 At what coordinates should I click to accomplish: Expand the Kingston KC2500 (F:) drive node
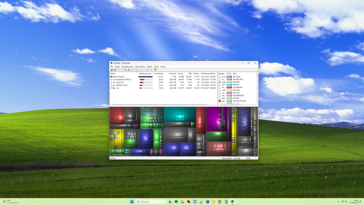coord(111,79)
